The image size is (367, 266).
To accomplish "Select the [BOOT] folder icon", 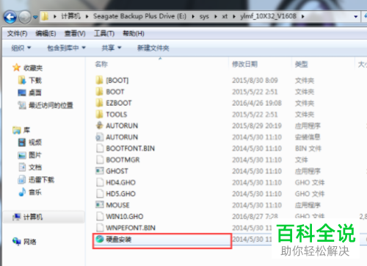I will [x=99, y=80].
